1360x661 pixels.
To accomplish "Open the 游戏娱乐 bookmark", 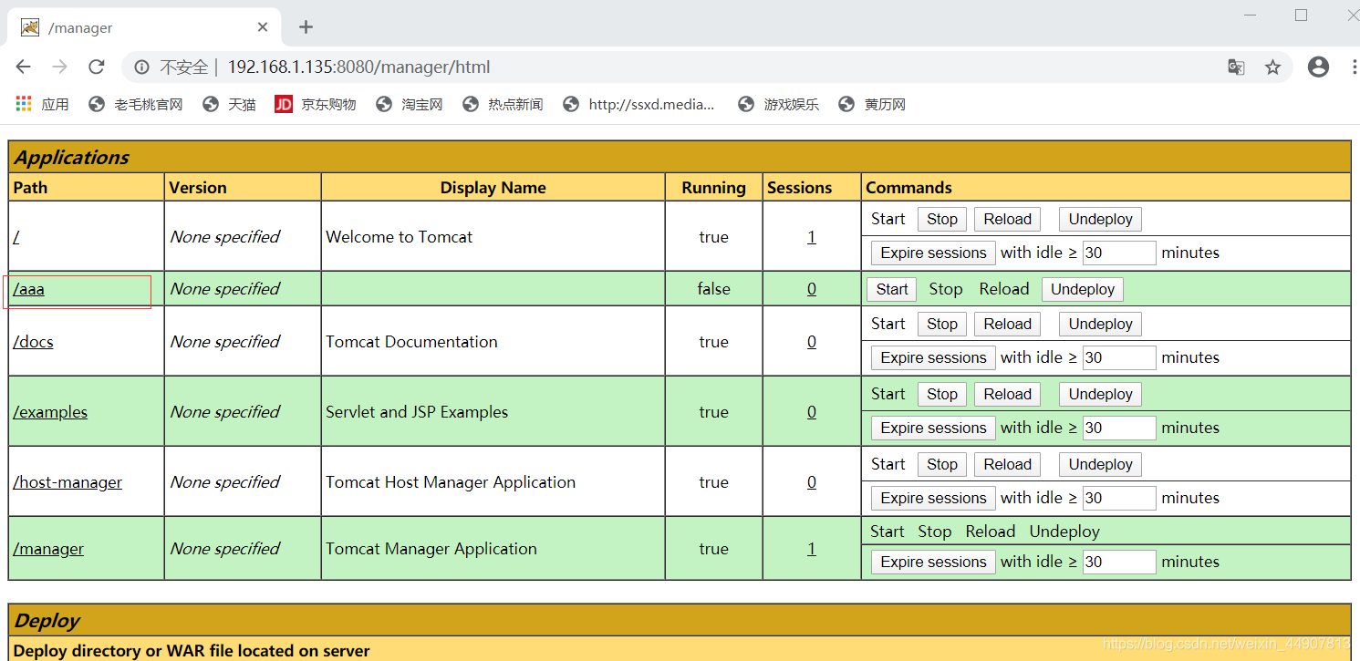I will tap(778, 104).
